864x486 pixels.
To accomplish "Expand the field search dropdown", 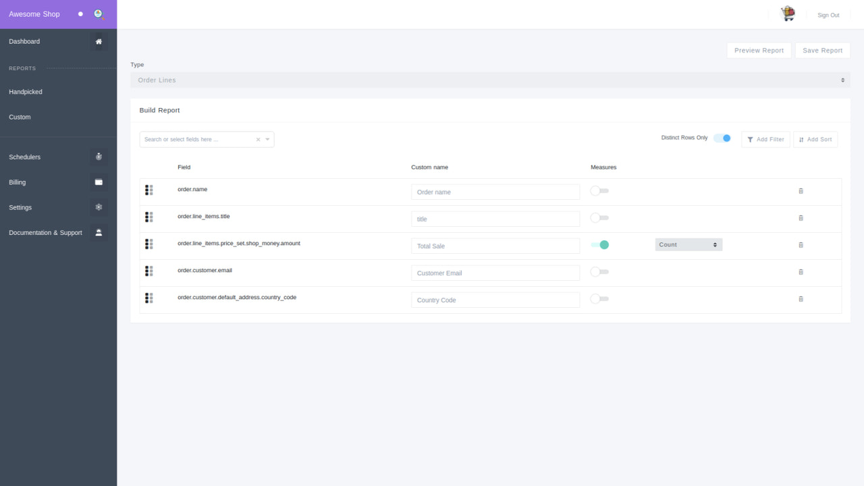I will (267, 139).
